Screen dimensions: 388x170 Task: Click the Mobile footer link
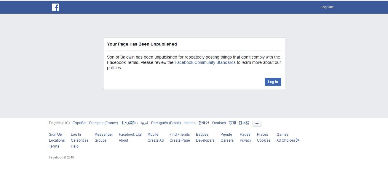tap(153, 135)
